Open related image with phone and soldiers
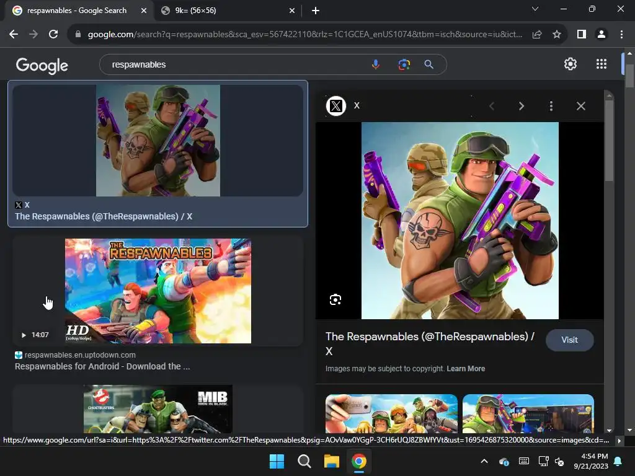 (391, 413)
